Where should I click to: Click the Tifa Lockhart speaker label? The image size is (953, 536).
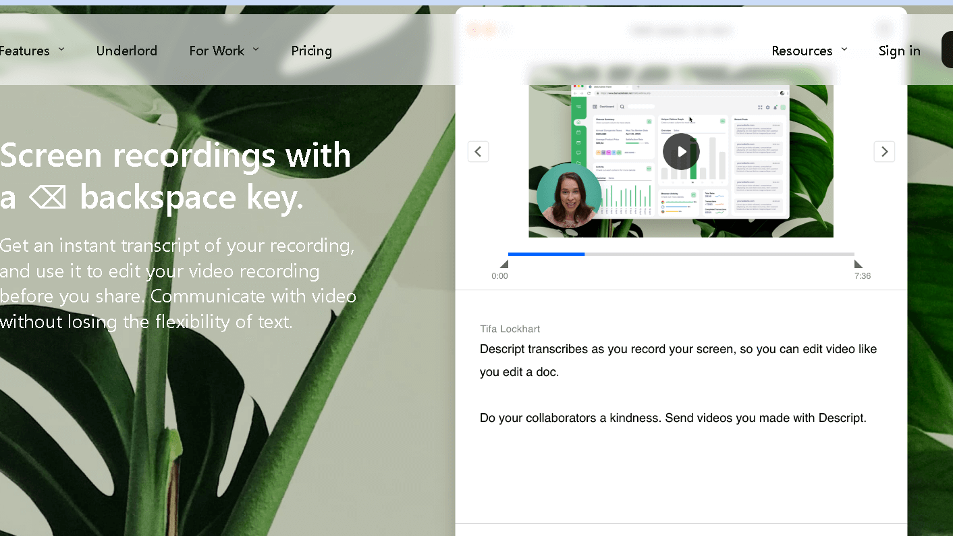(510, 329)
